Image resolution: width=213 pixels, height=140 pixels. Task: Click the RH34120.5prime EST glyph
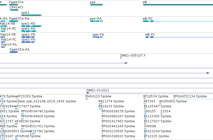[x=87, y=99]
